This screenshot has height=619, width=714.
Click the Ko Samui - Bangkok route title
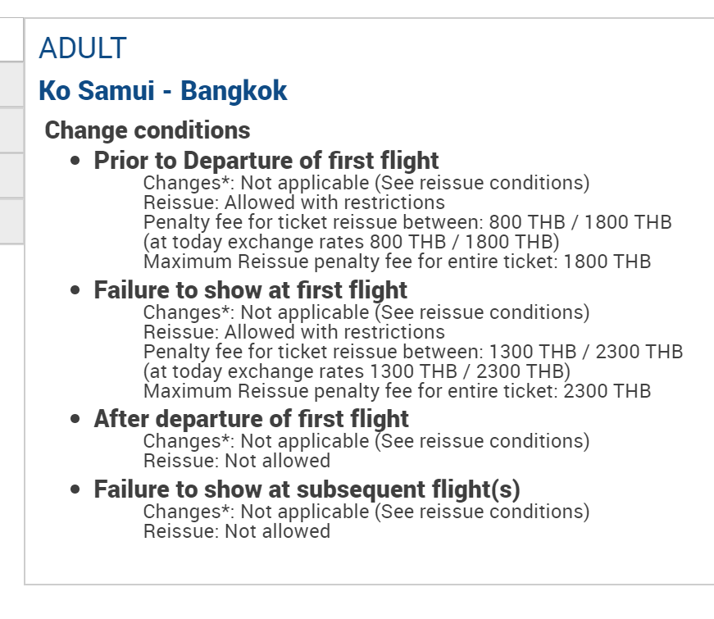pos(162,90)
